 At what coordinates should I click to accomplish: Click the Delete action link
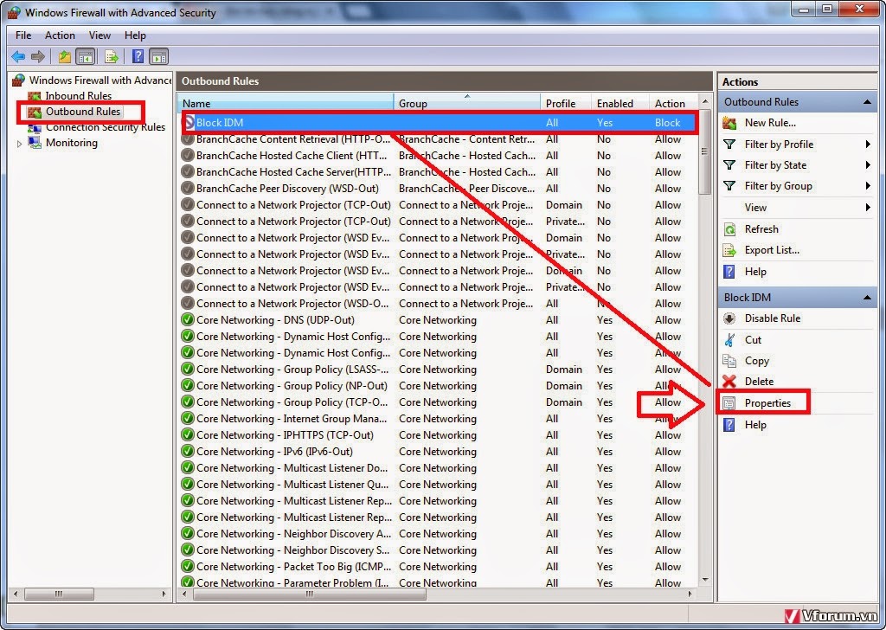point(759,382)
